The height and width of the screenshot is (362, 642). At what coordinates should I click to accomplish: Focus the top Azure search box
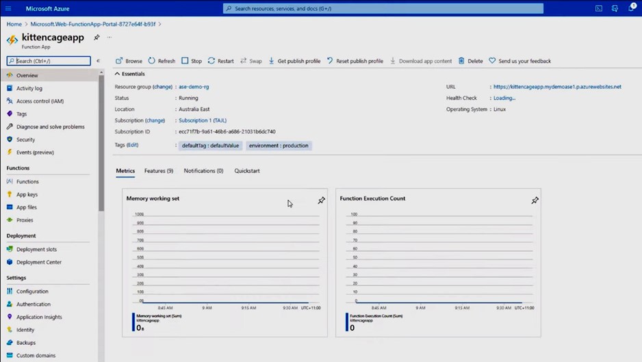pos(383,8)
